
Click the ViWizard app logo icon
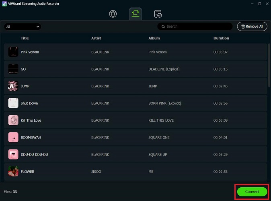4,4
